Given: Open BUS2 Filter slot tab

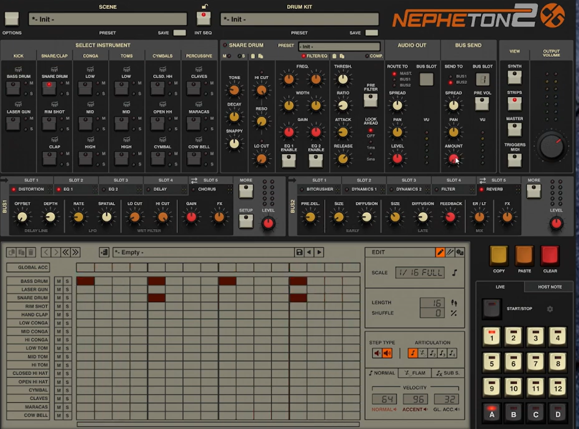Looking at the screenshot, I should [x=454, y=189].
